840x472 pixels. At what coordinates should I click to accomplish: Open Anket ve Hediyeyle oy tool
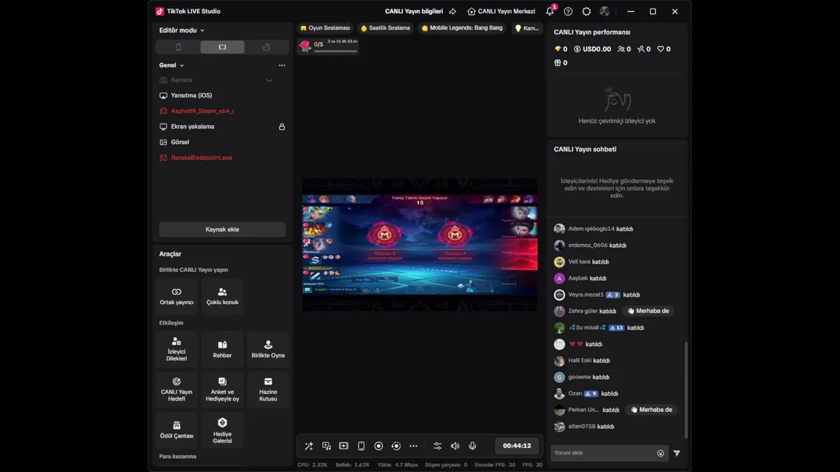(x=222, y=389)
